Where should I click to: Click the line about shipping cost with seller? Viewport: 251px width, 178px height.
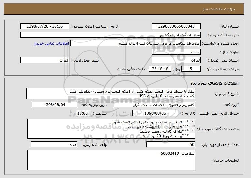click(158, 127)
